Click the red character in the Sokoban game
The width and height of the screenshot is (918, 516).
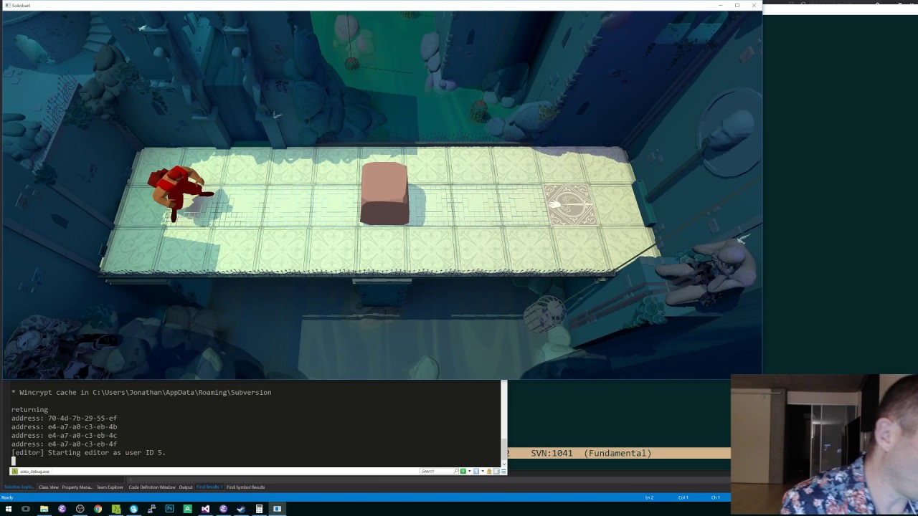(x=178, y=192)
